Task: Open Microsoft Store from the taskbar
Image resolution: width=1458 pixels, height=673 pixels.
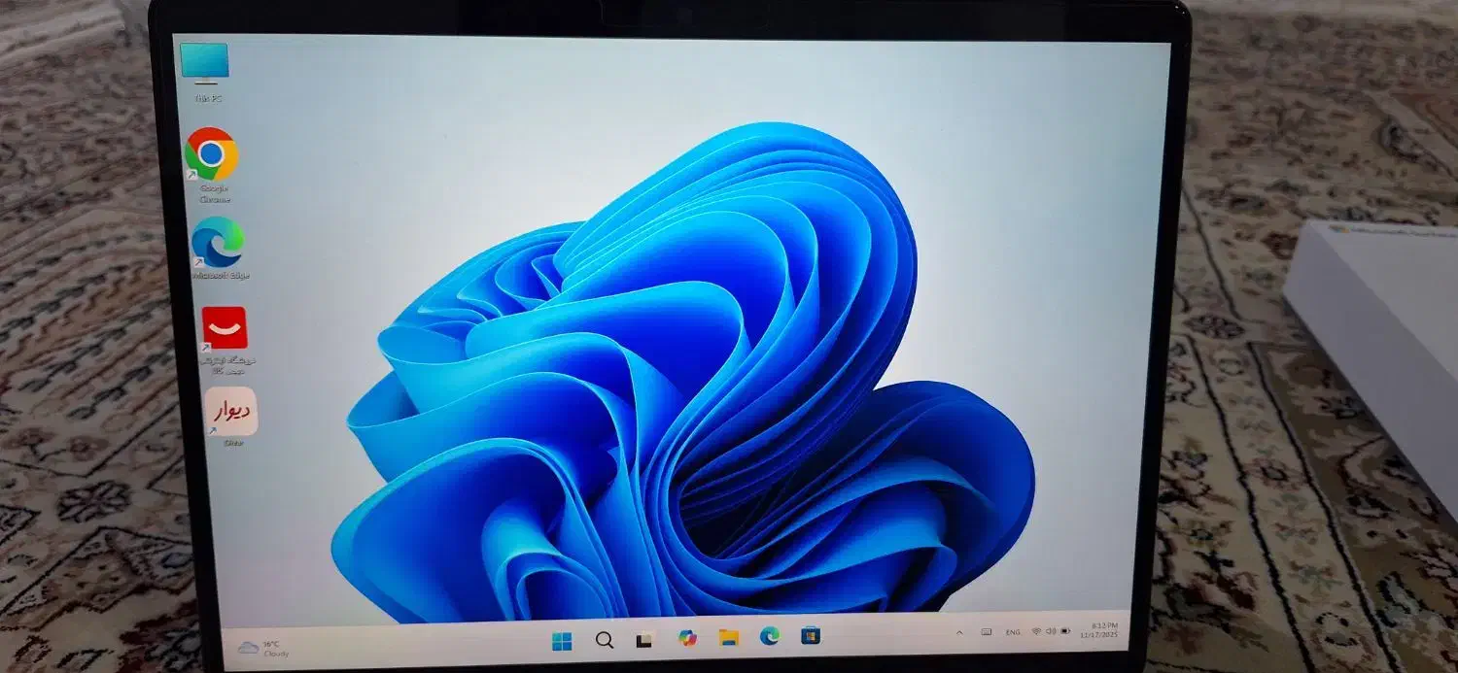Action: tap(811, 635)
